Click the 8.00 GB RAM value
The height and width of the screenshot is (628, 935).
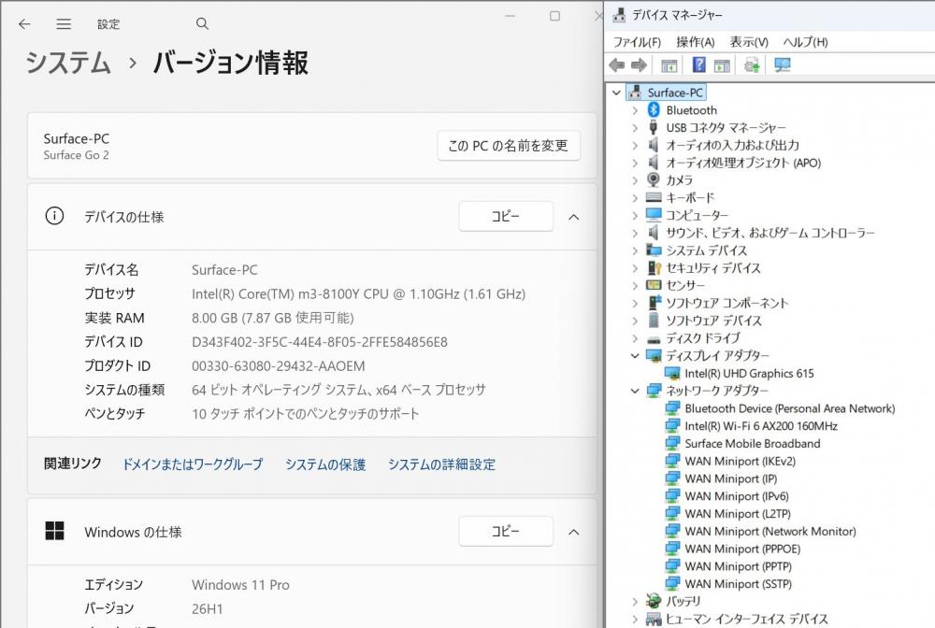(272, 318)
